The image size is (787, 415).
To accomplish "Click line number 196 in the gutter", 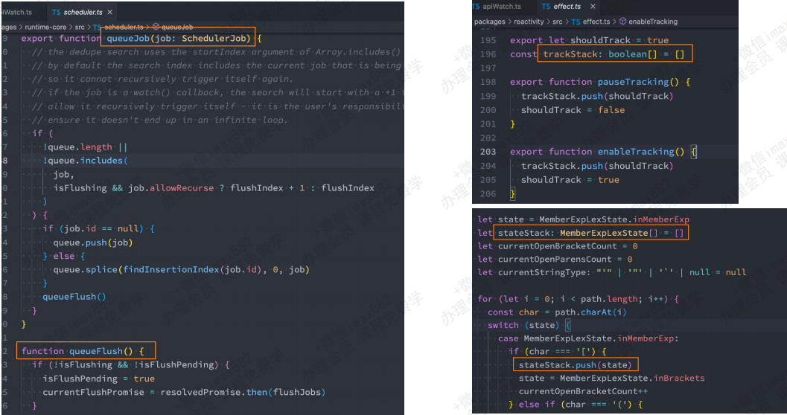I will pyautogui.click(x=488, y=54).
